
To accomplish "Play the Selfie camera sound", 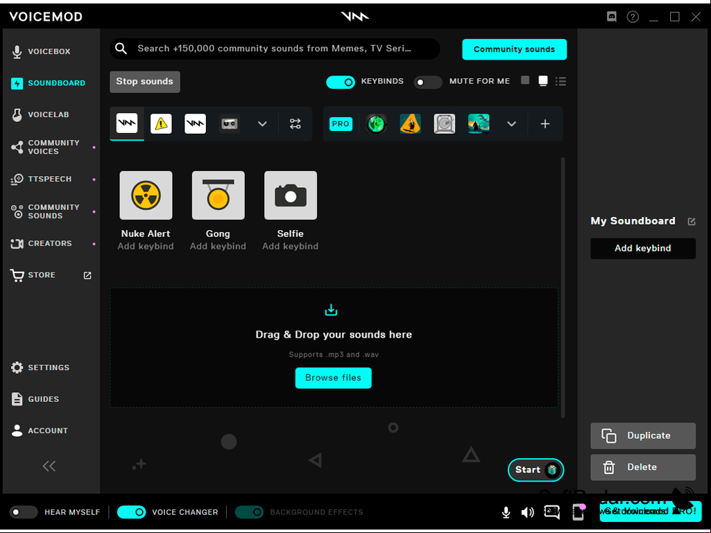I will (x=291, y=195).
